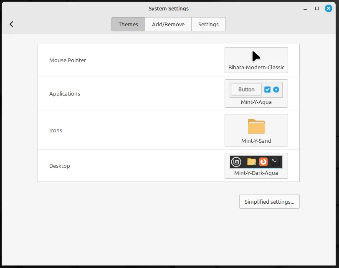Switch to the Add/Remove tab
This screenshot has width=339, height=268.
(x=168, y=24)
